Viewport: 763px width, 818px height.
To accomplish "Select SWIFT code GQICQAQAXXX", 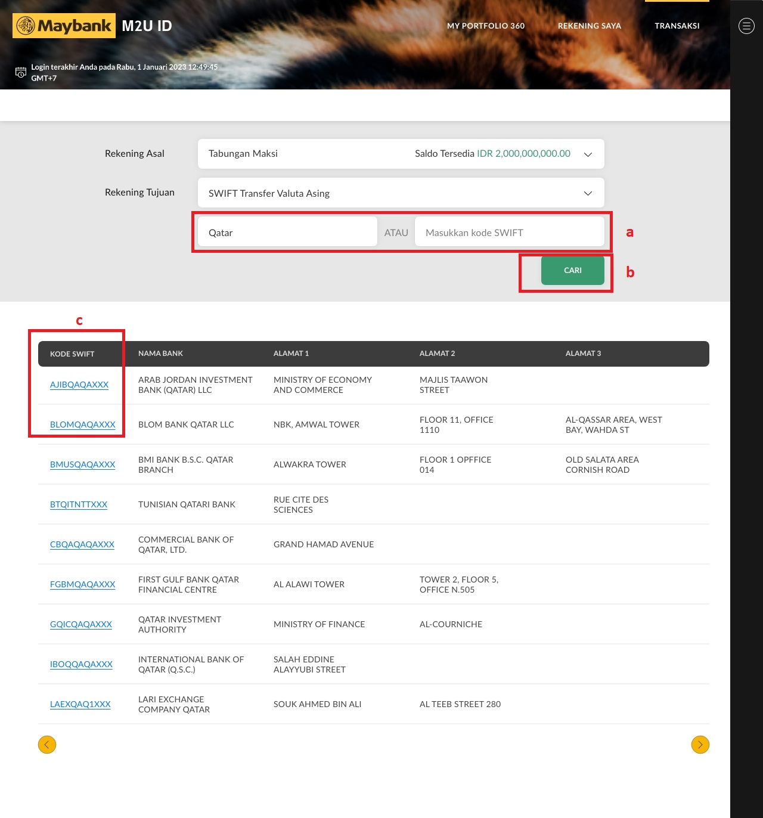I will tap(81, 624).
